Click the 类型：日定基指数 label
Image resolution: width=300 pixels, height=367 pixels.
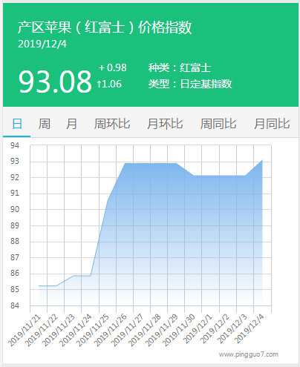point(190,84)
